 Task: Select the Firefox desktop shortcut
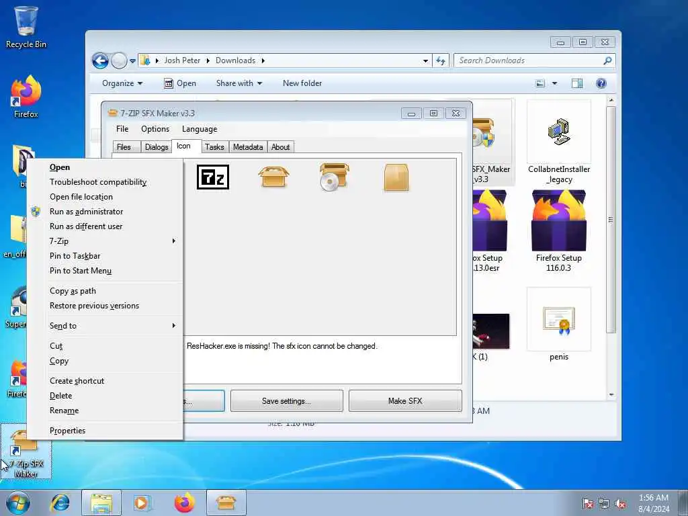[26, 97]
